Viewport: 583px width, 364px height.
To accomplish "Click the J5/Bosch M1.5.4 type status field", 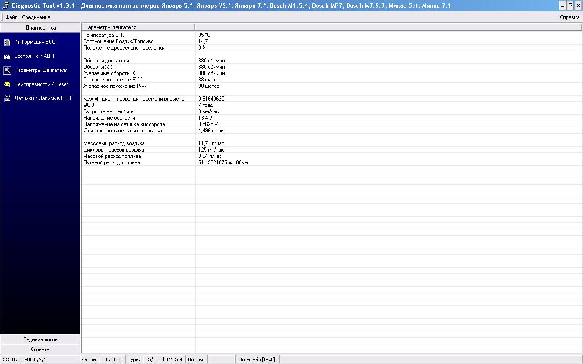I will click(164, 359).
